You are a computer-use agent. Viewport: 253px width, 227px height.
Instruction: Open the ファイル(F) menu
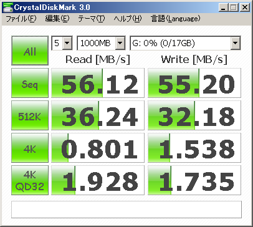(21, 19)
